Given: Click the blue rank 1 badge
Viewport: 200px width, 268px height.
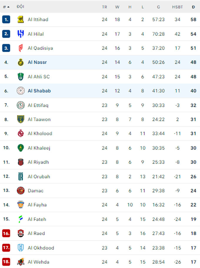Looking at the screenshot, I should [6, 19].
